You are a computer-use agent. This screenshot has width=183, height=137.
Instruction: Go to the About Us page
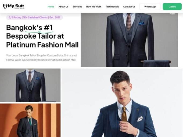click(63, 7)
